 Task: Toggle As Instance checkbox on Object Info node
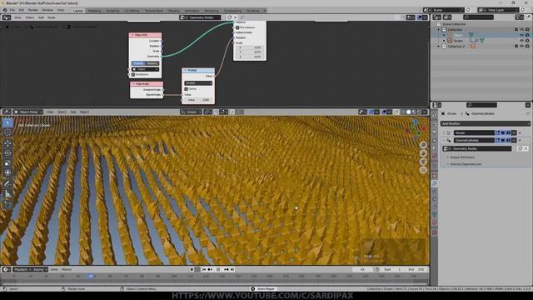click(133, 74)
